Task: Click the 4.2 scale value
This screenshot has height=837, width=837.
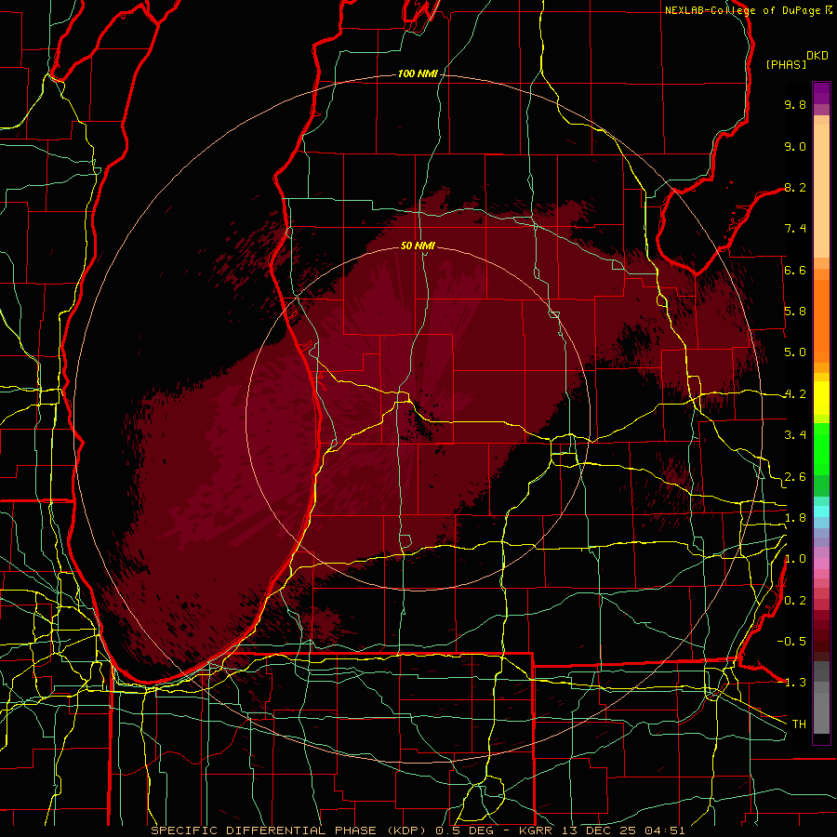Action: (x=795, y=394)
